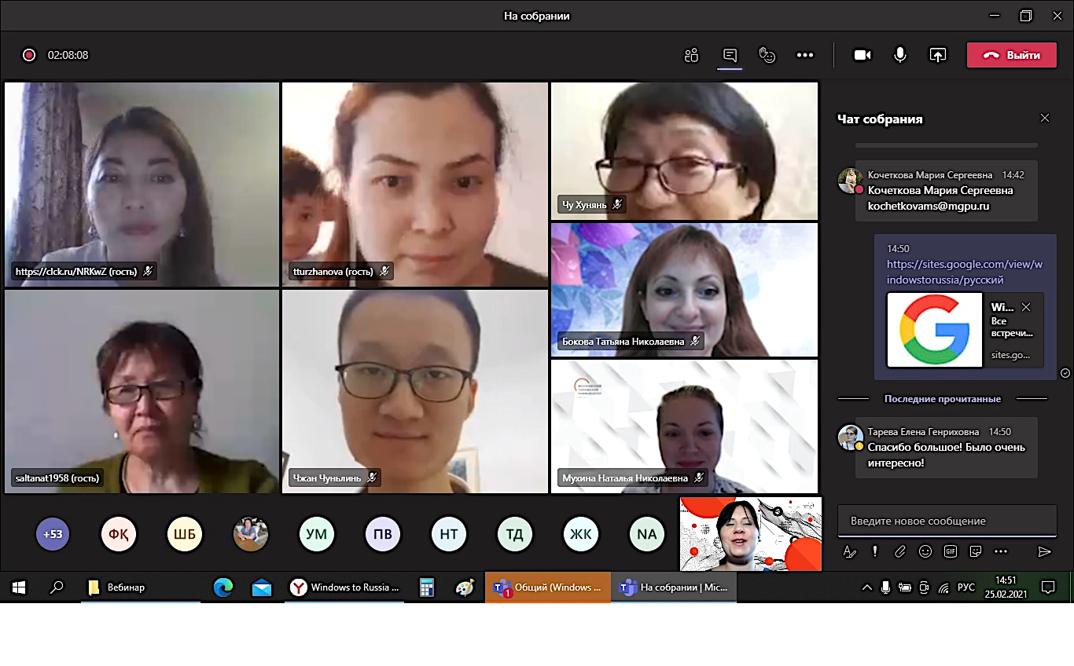Click the Выйти leave meeting button
The image size is (1074, 666).
[x=1011, y=55]
